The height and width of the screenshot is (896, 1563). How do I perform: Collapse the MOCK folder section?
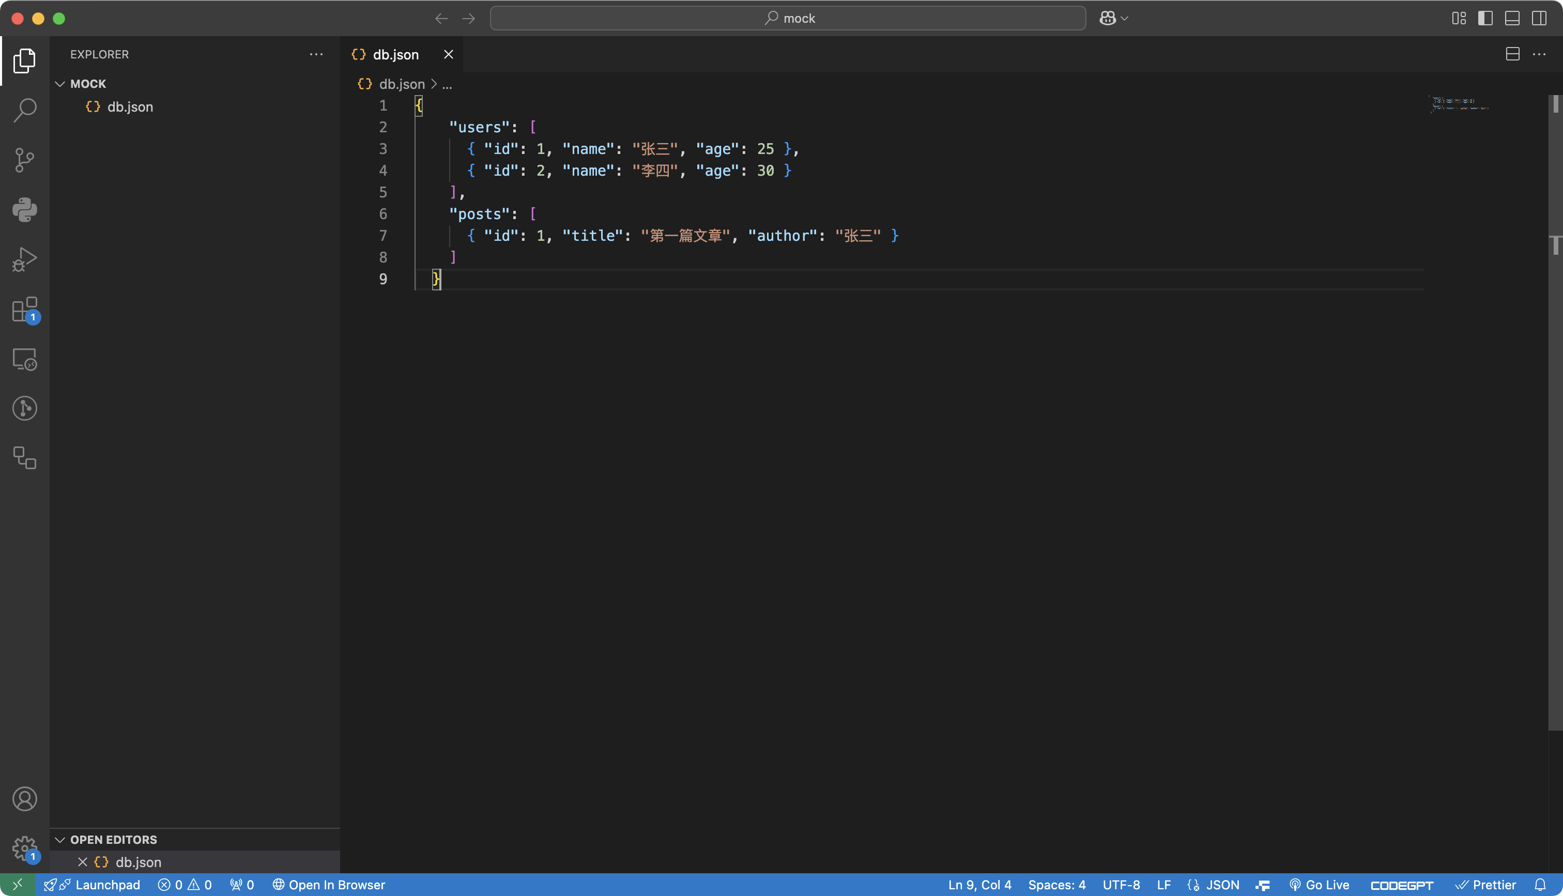(x=59, y=84)
